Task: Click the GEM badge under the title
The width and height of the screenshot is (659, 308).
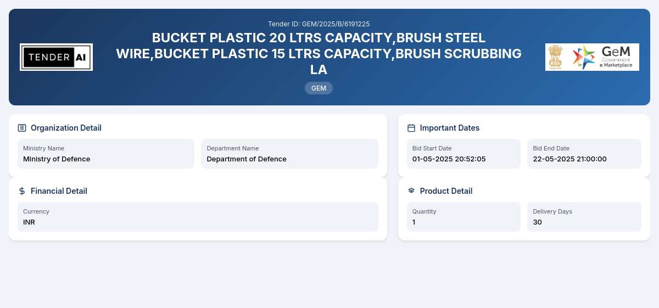Action: pos(319,88)
